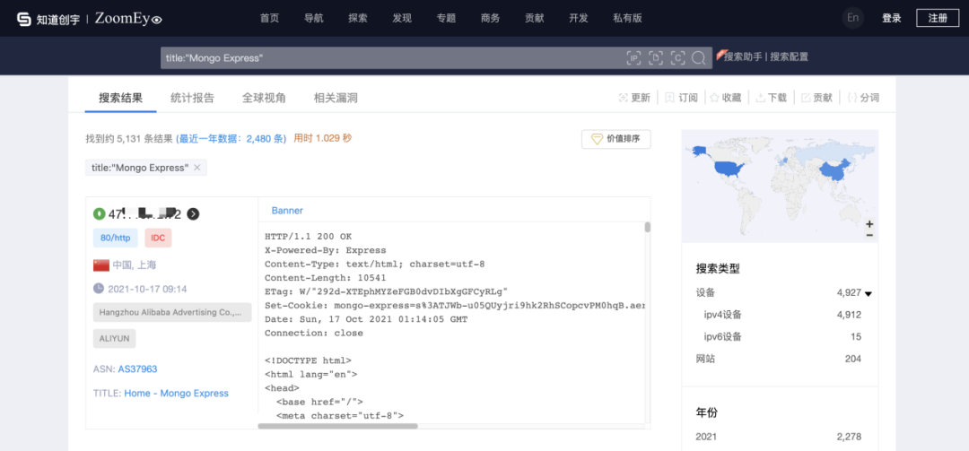Click the 更新 refresh icon
This screenshot has width=969, height=451.
(623, 98)
